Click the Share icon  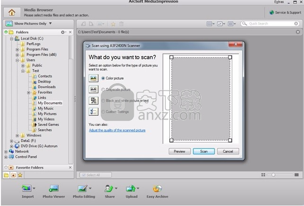point(109,188)
